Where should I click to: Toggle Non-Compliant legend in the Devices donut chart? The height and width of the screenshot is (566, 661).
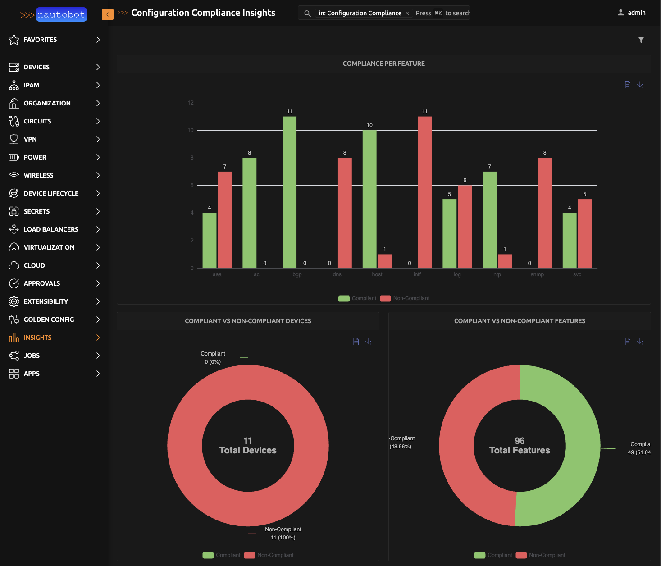pos(269,555)
